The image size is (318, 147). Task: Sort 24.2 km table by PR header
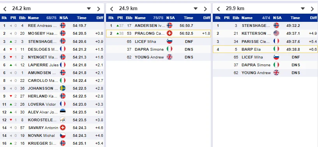13,18
